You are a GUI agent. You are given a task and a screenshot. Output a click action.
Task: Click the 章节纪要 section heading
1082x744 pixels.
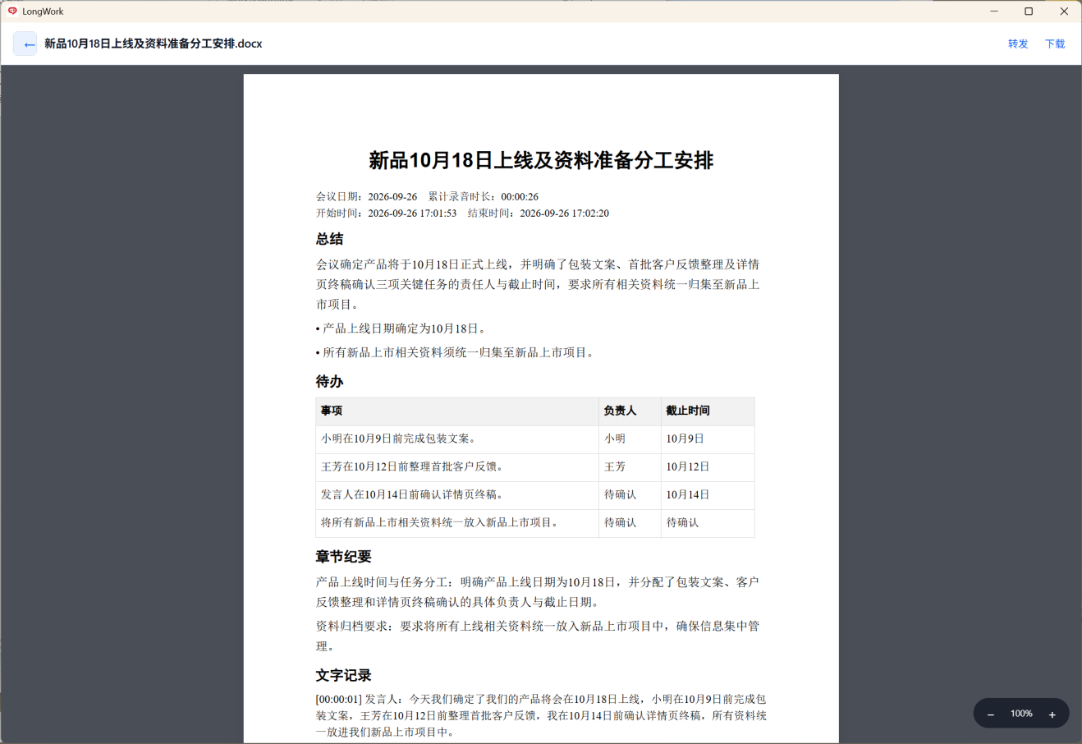click(344, 557)
